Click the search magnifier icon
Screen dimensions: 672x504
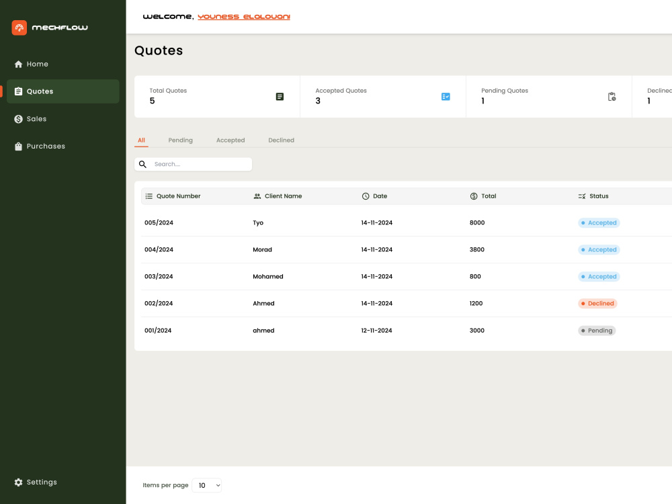(x=142, y=164)
